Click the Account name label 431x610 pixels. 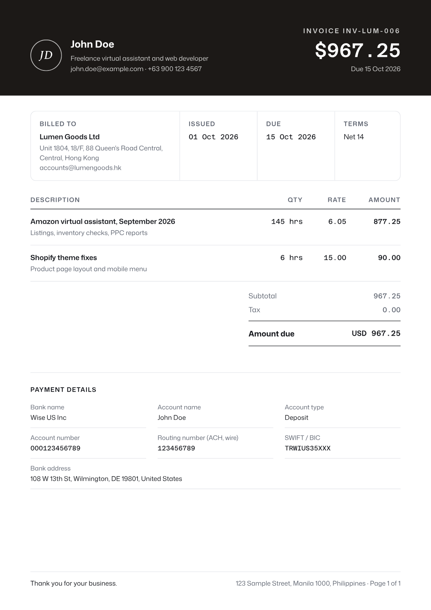[179, 407]
